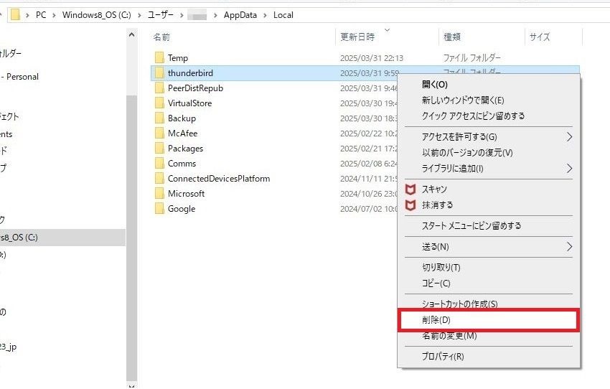
Task: Expand the アクセスを許可する submenu arrow
Action: tap(570, 137)
